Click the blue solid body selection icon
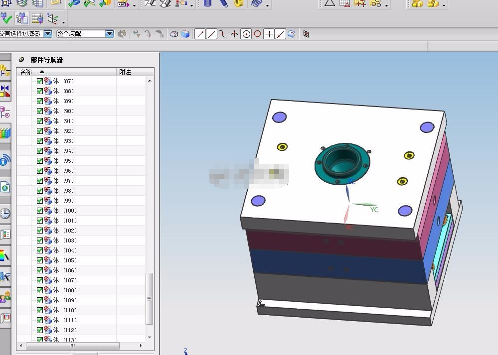This screenshot has width=498, height=355. coord(185,34)
